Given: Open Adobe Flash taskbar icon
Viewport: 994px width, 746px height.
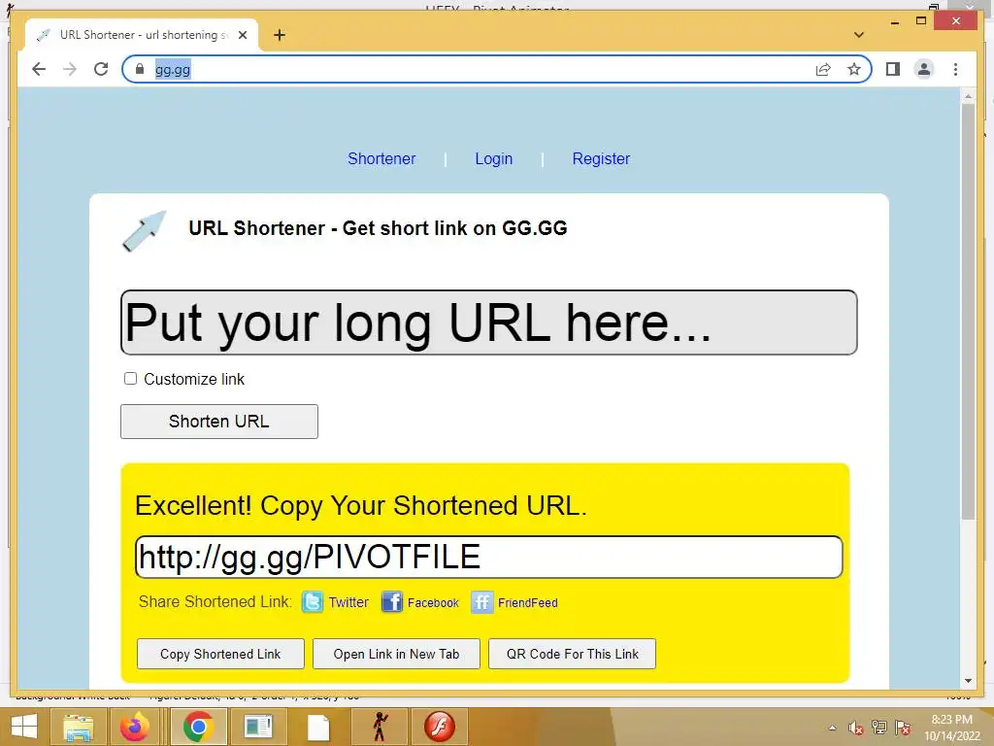Looking at the screenshot, I should point(440,727).
